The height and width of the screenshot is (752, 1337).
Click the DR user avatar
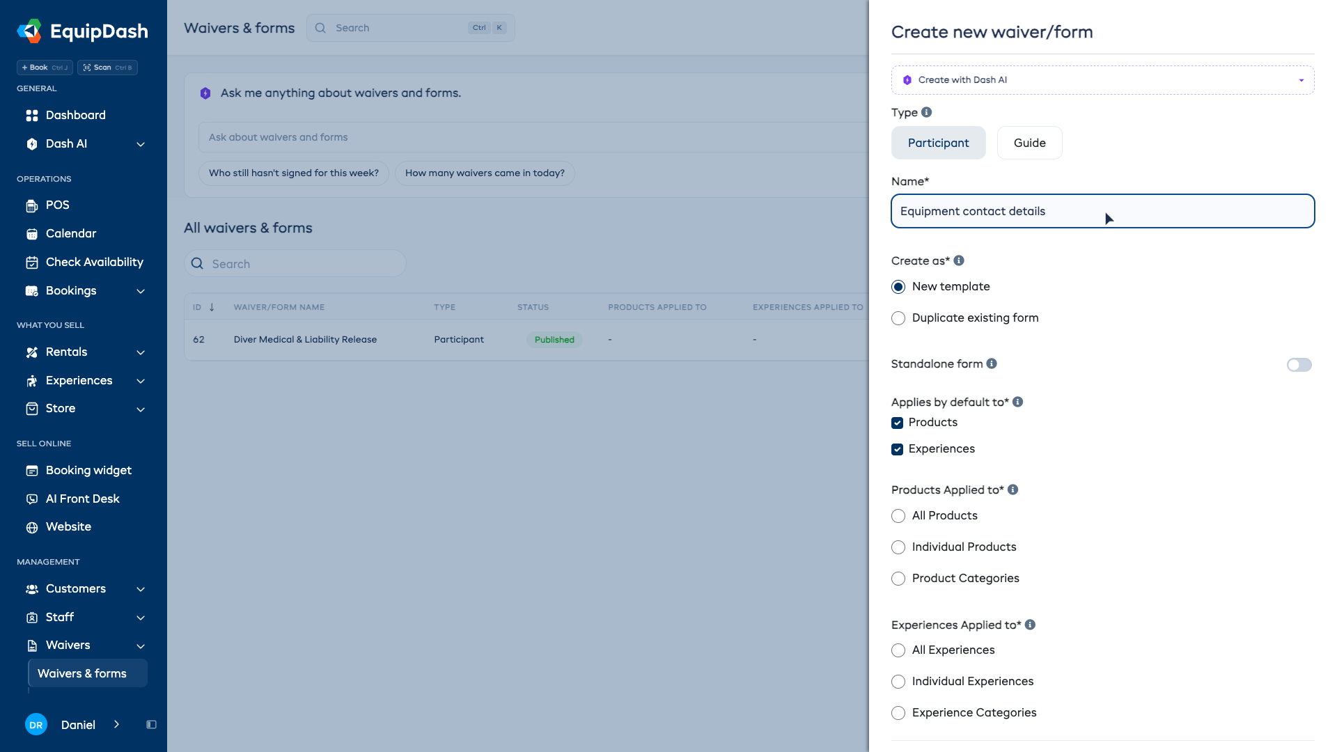[x=36, y=725]
